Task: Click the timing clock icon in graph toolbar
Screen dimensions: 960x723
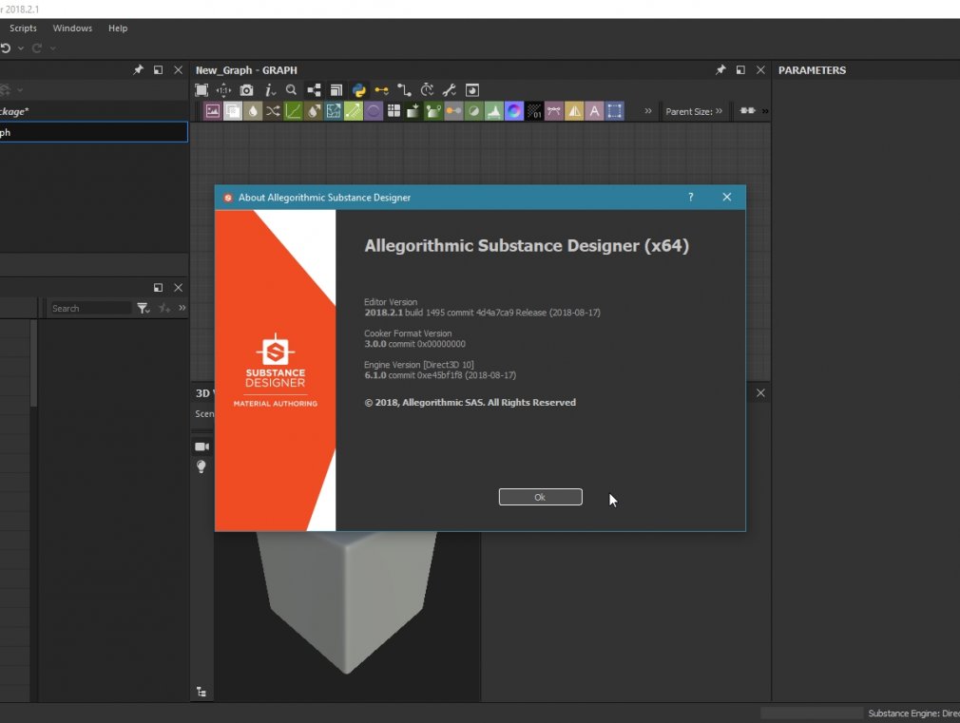Action: [427, 90]
